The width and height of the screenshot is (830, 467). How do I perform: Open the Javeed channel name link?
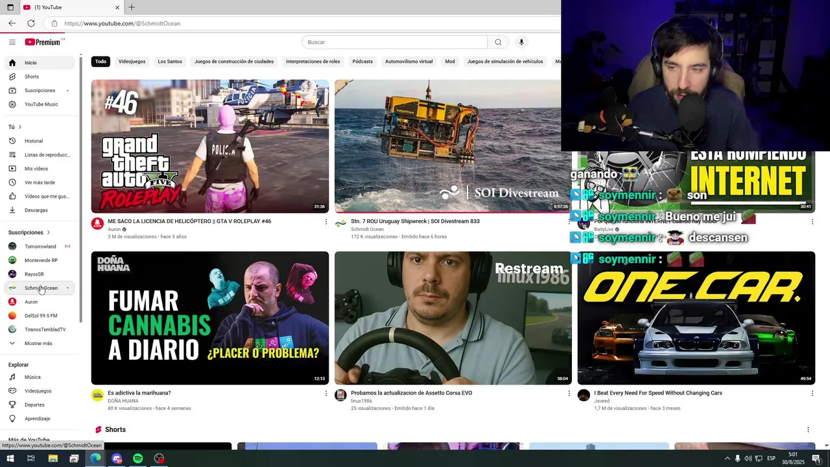pyautogui.click(x=602, y=401)
